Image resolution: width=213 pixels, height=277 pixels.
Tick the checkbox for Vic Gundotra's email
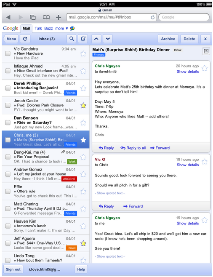click(x=8, y=53)
